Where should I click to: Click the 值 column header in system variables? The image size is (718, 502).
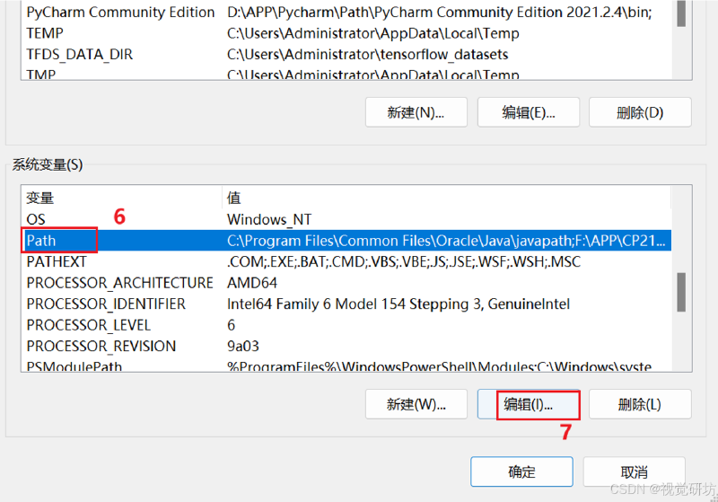tap(446, 198)
